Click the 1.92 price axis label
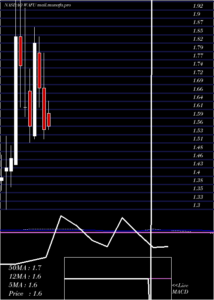This screenshot has width=214, height=300. tap(198, 6)
